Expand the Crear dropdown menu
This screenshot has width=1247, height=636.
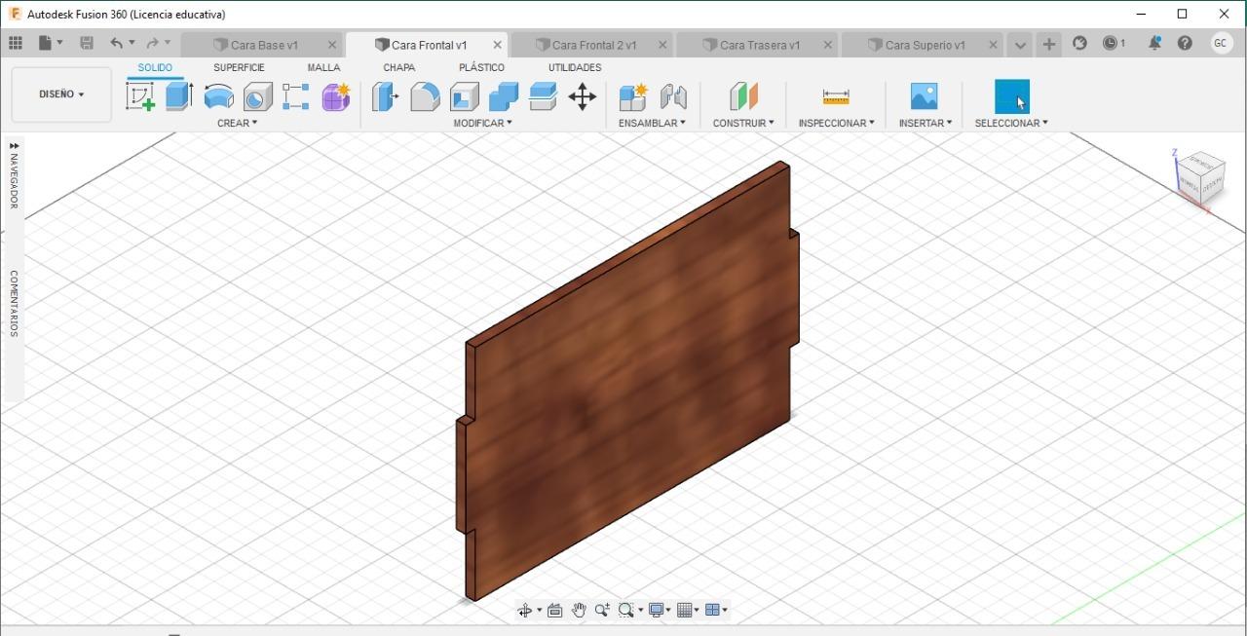pyautogui.click(x=238, y=123)
